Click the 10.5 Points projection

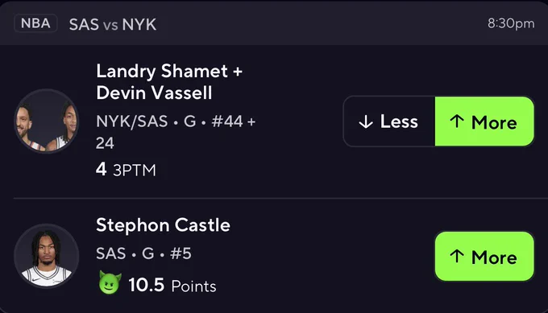point(172,285)
